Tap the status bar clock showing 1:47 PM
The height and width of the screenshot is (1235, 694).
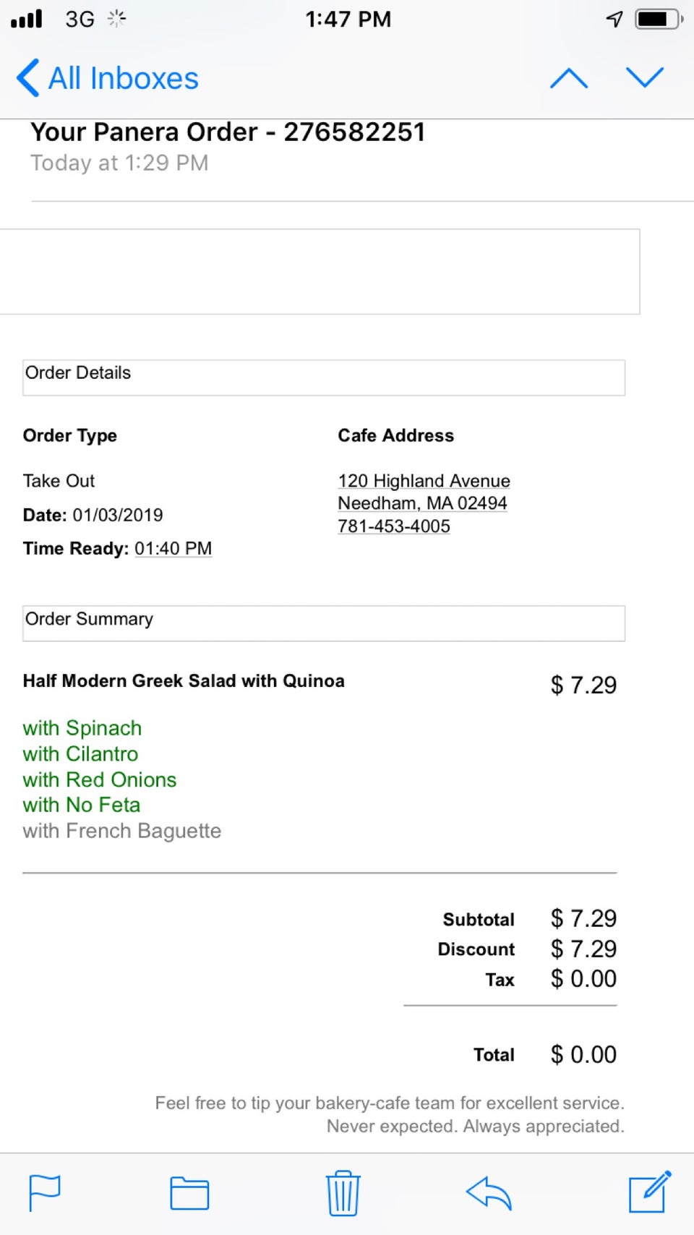[x=348, y=20]
